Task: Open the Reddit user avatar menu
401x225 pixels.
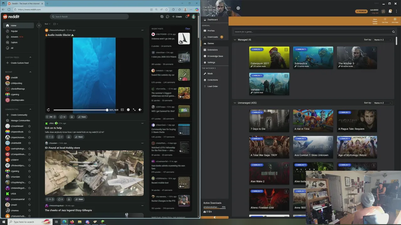Action: coord(194,17)
